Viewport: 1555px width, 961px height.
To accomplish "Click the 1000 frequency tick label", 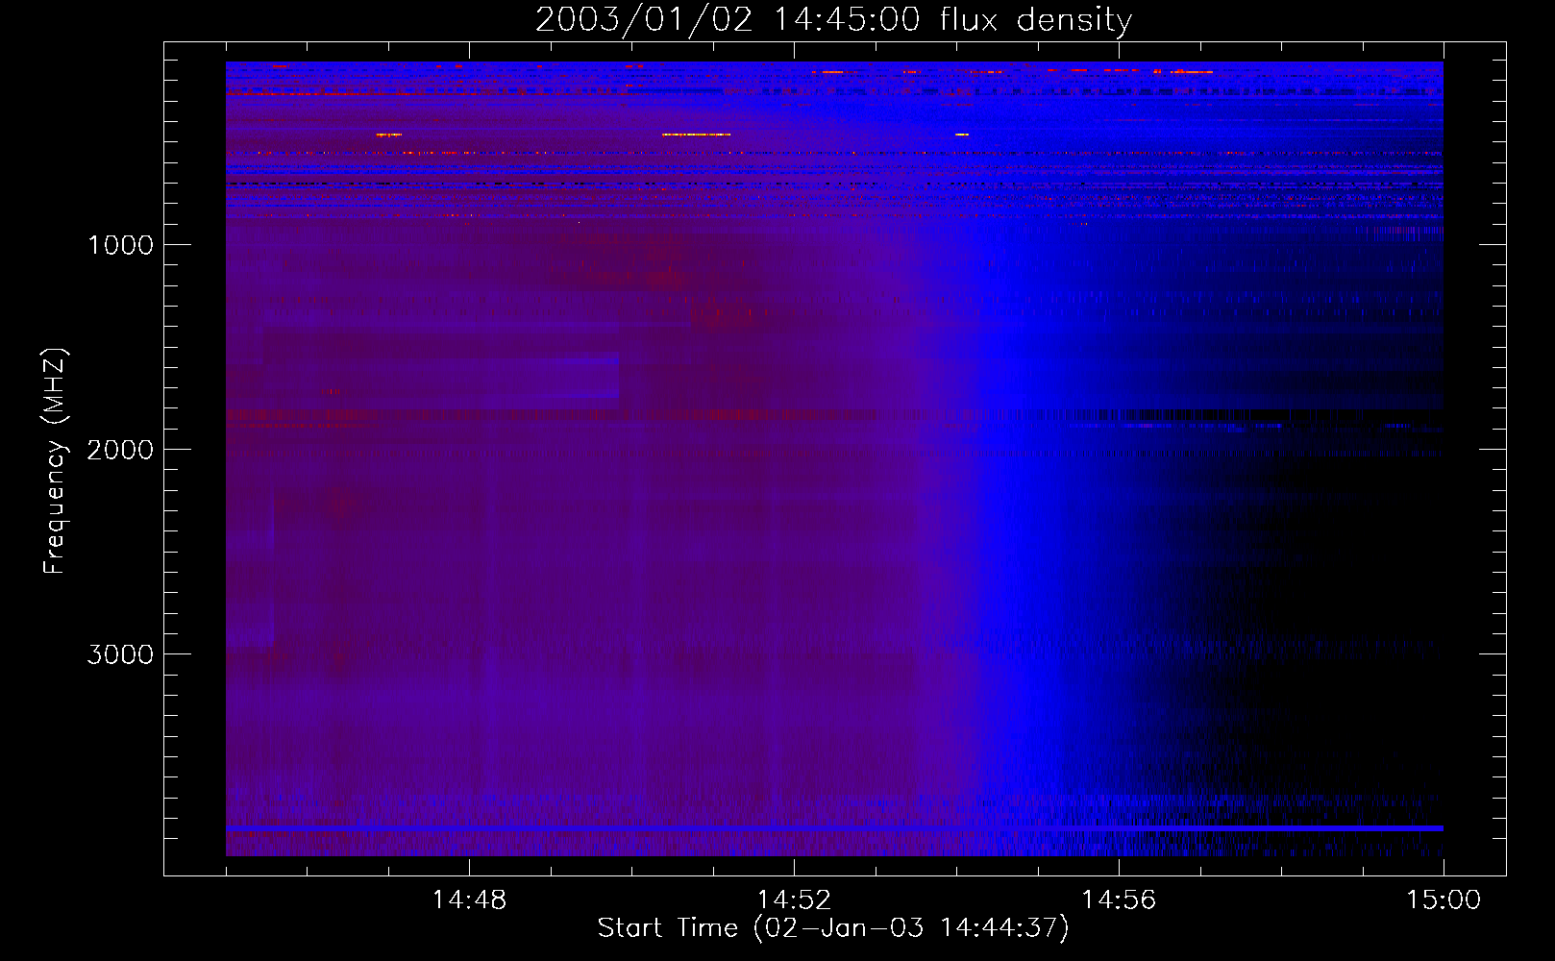I will pyautogui.click(x=120, y=245).
